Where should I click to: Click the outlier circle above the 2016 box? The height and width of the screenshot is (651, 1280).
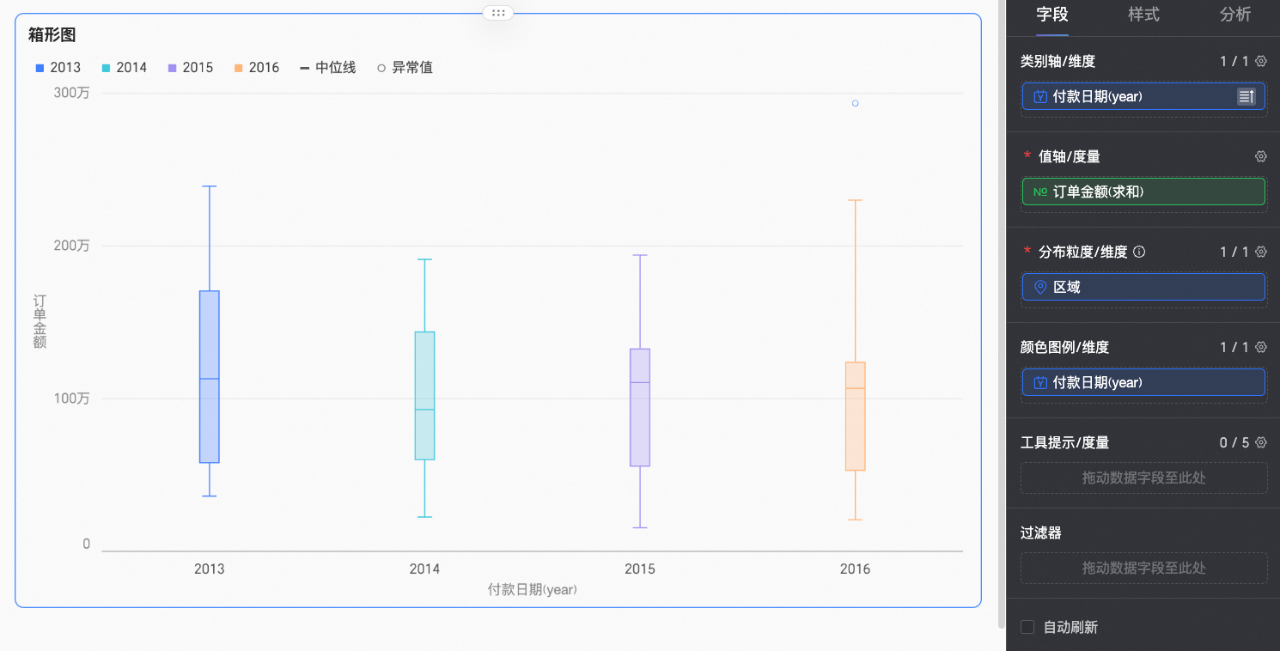click(855, 103)
